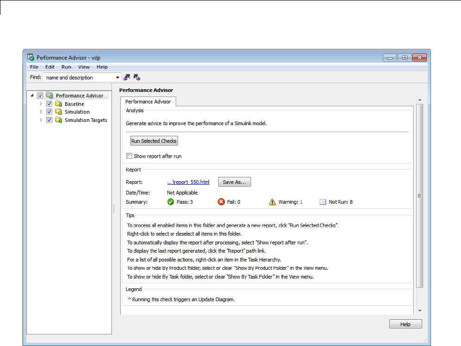The height and width of the screenshot is (346, 461).
Task: Click the scrollbar up arrow
Action: point(420,100)
